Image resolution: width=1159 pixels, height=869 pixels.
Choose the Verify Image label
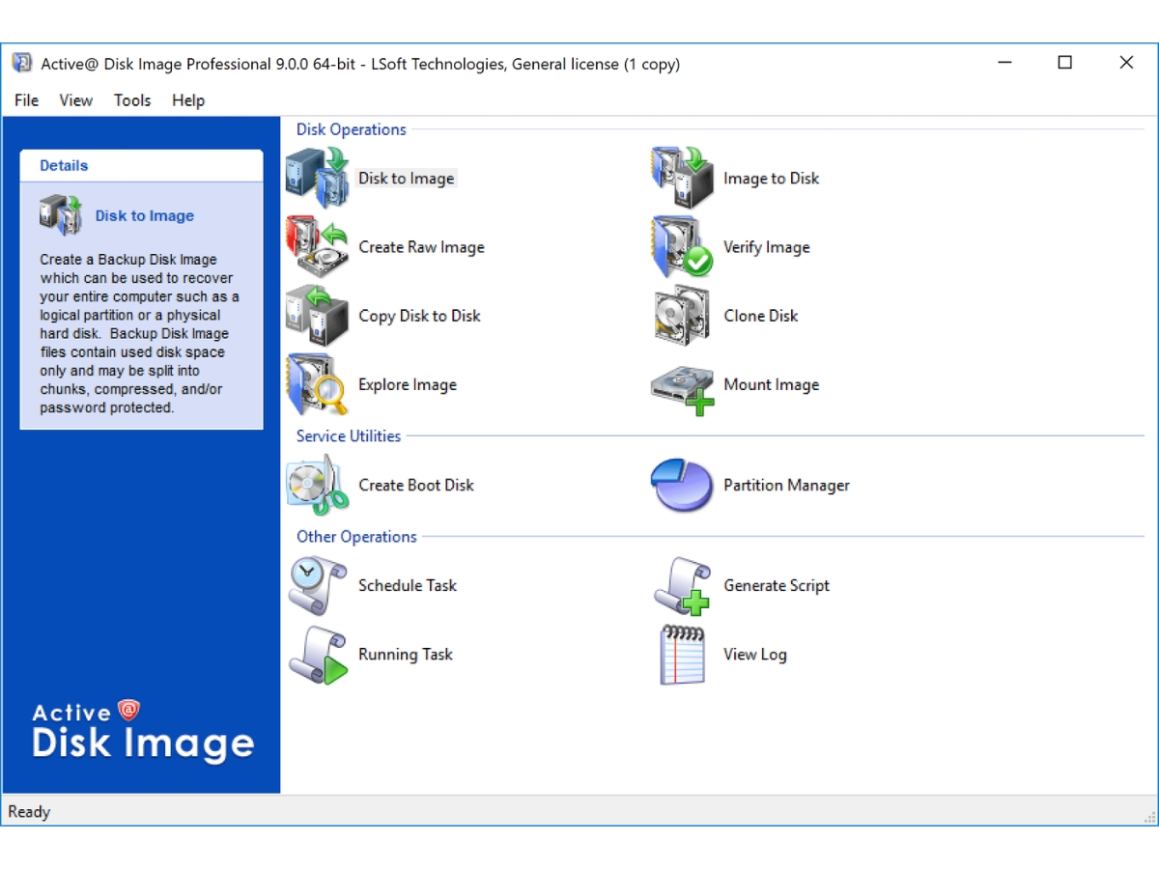[x=767, y=247]
